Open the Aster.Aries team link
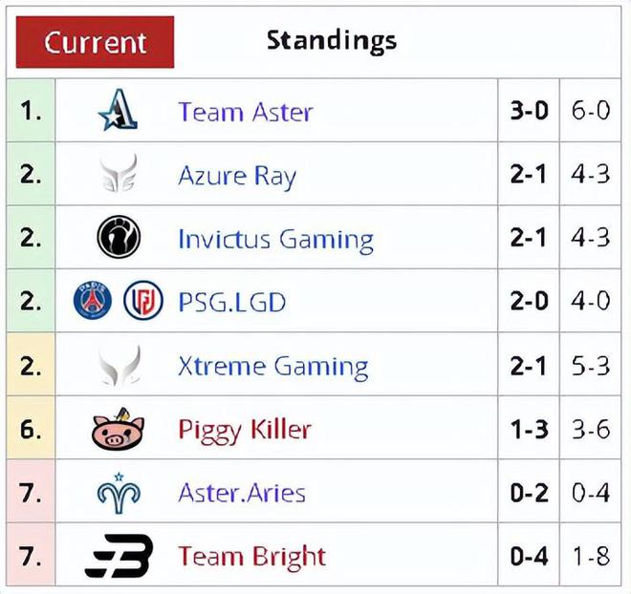The image size is (631, 594). (x=242, y=493)
